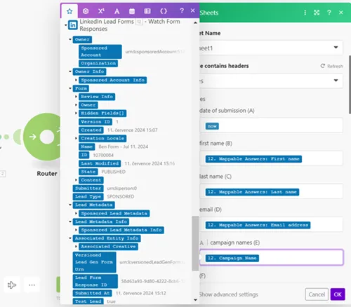Open date and time functions calendar tab
Image resolution: width=351 pixels, height=307 pixels.
132,11
